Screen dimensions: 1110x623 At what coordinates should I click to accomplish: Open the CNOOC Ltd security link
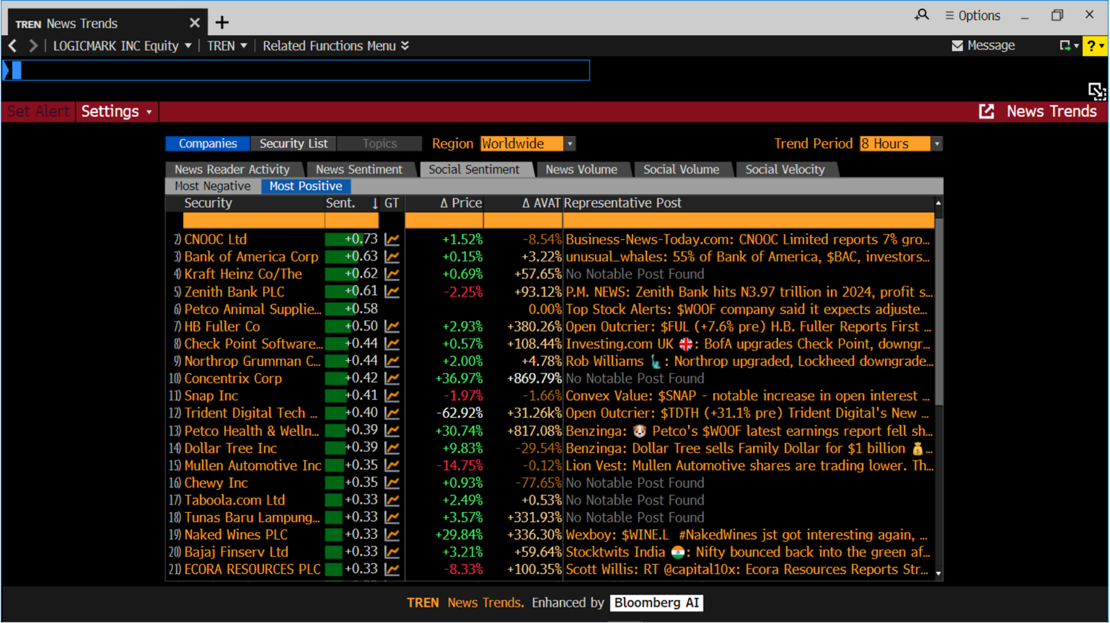point(215,240)
